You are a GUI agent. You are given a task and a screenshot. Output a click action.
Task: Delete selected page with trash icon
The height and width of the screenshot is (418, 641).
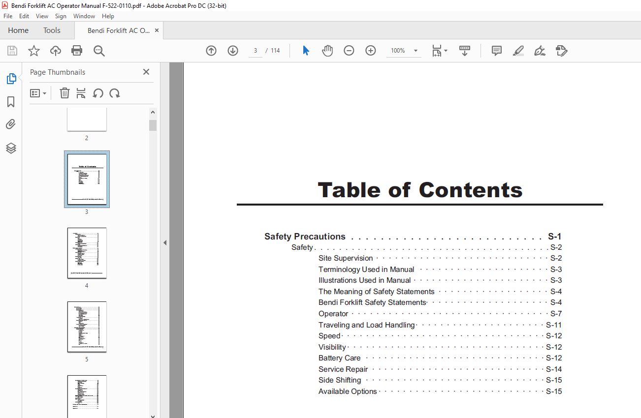click(x=64, y=93)
